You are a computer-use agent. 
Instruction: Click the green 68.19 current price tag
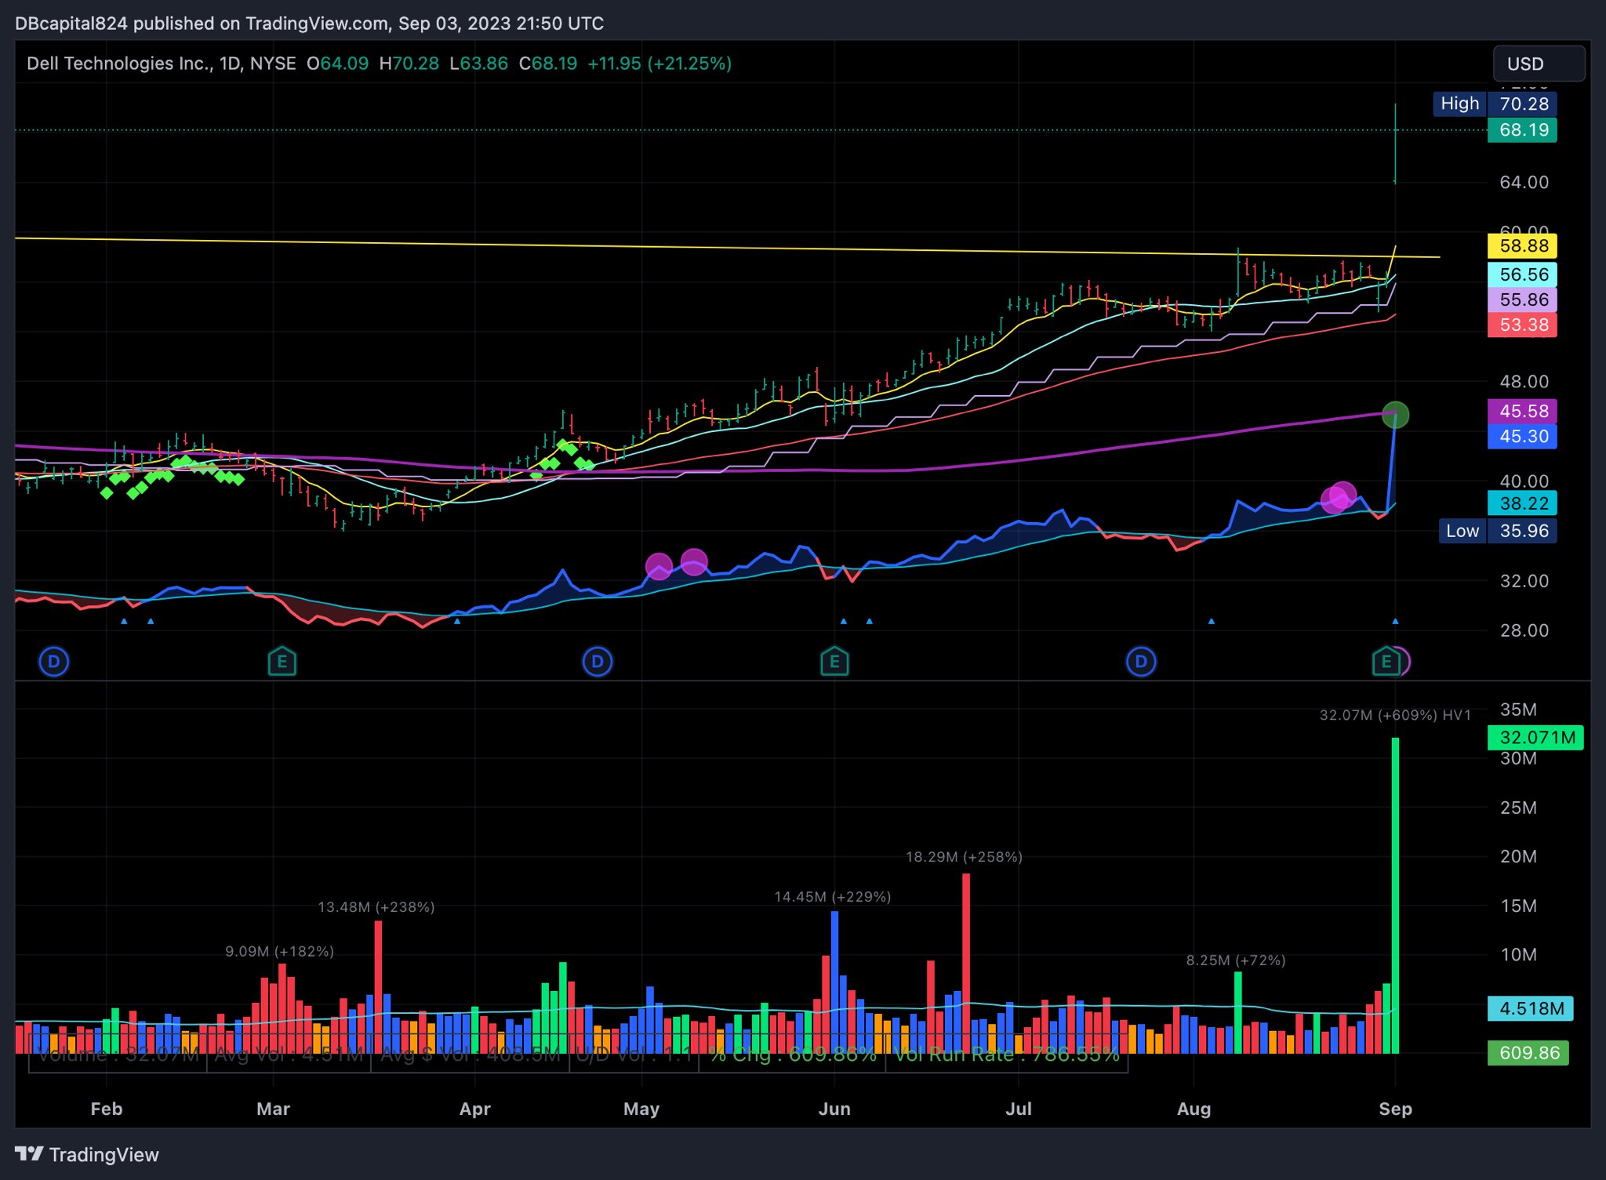point(1522,130)
